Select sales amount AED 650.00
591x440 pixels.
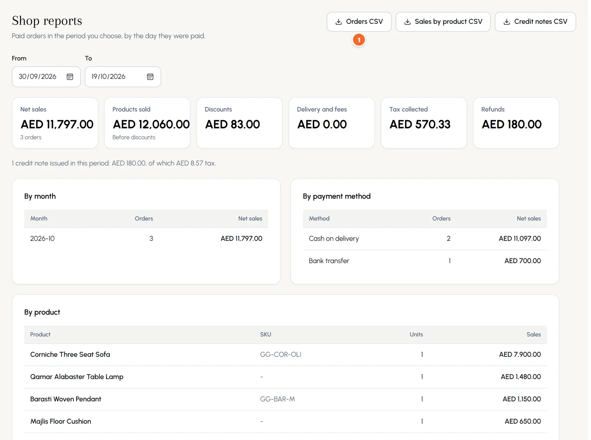point(523,422)
